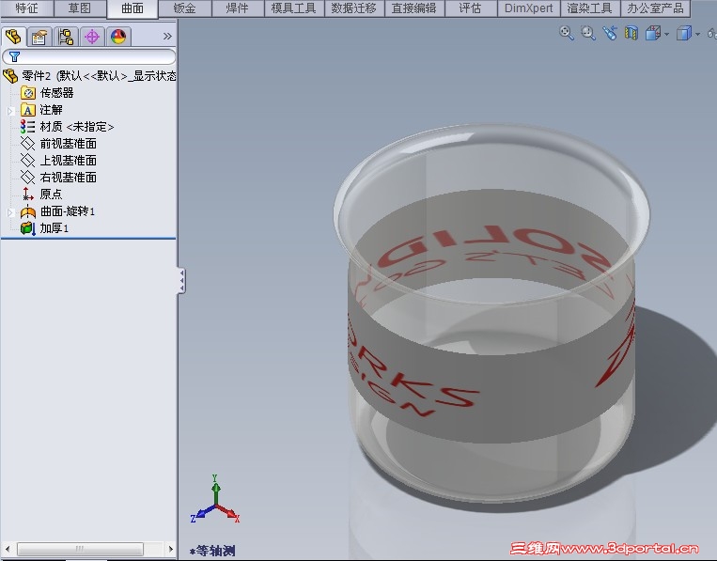Click the part icon next to 零件2
Screen dimensions: 717x561
coord(10,76)
